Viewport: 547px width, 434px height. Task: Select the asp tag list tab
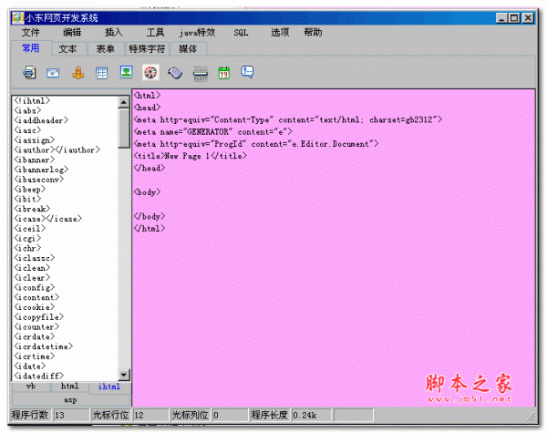coord(70,399)
